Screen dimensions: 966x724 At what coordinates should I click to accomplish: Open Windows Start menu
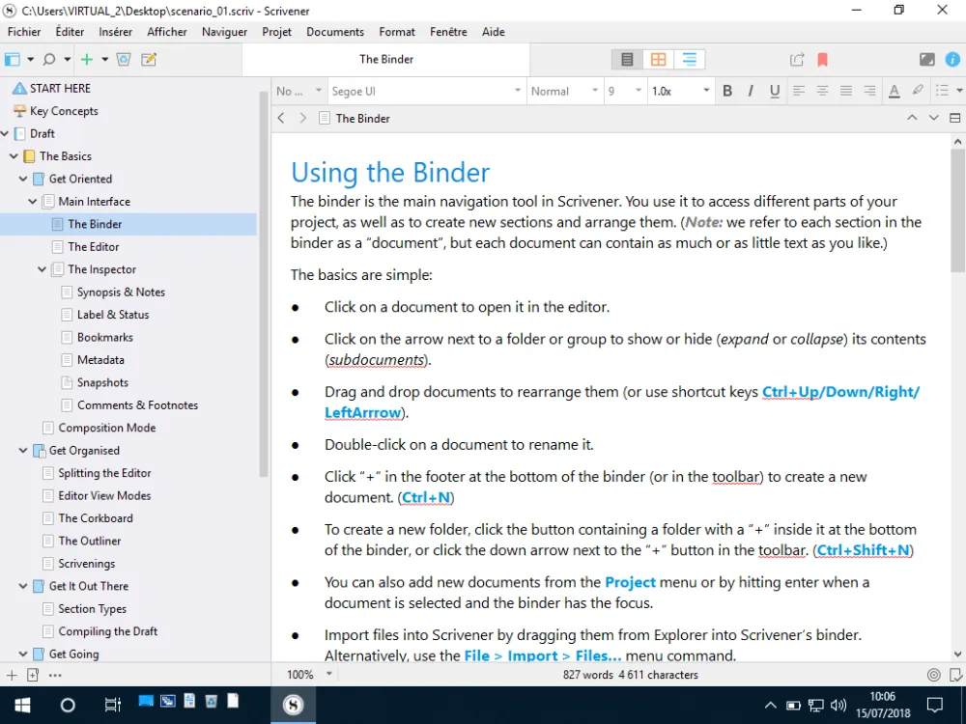point(23,705)
